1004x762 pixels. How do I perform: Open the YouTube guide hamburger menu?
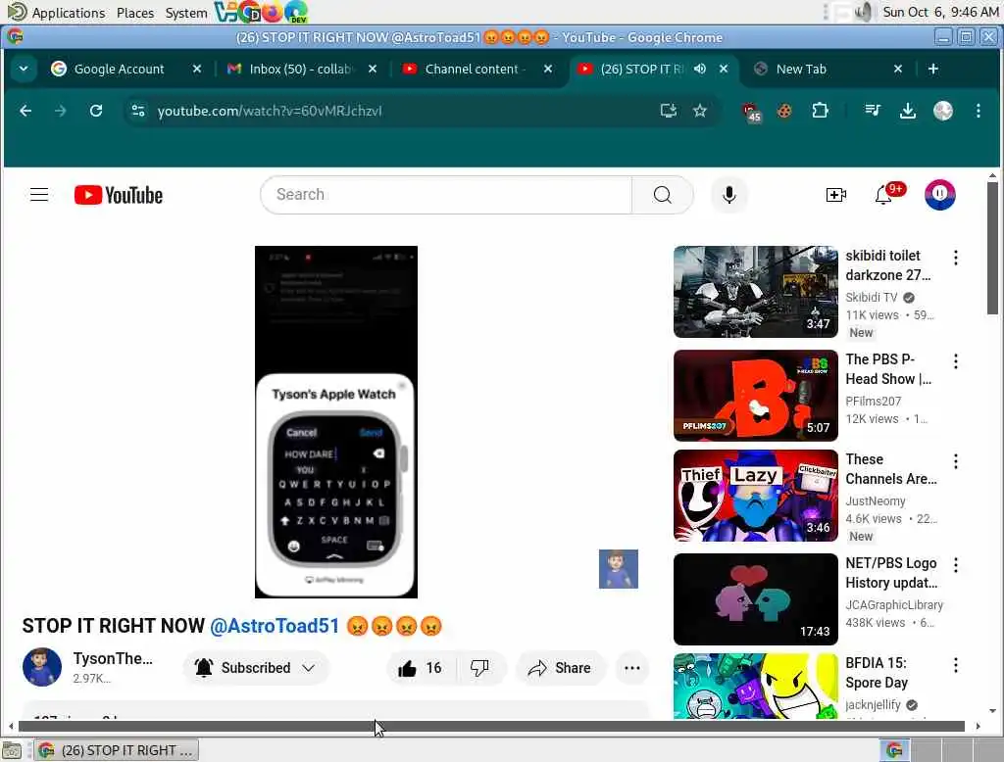(x=39, y=195)
